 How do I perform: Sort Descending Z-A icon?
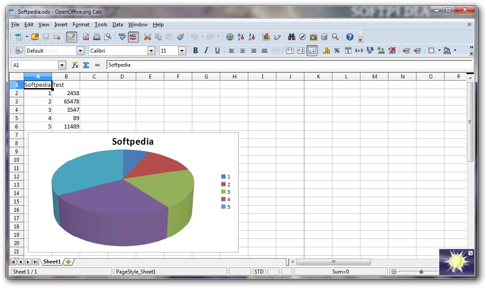pos(252,37)
